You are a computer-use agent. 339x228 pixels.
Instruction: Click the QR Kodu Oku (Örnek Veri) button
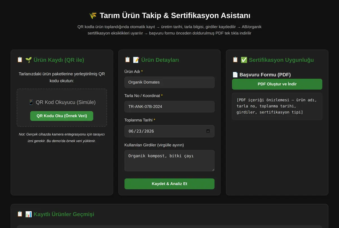point(62,116)
